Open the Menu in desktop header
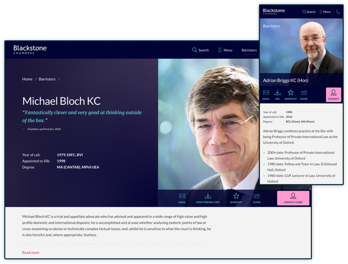 coord(225,50)
